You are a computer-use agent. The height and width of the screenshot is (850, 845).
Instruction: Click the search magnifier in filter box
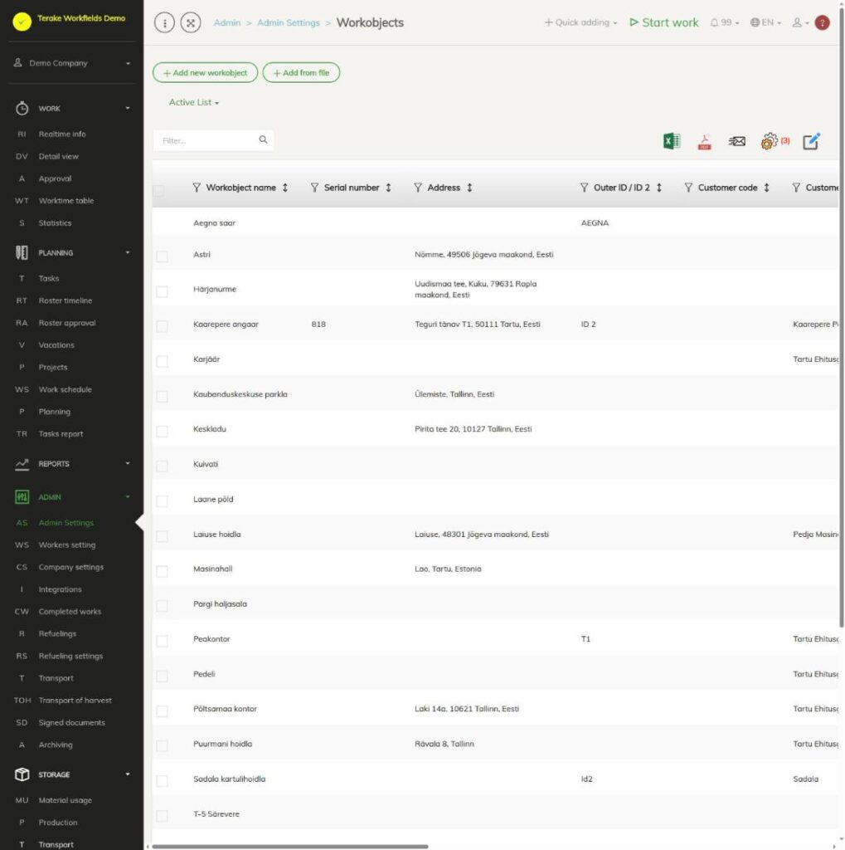(x=263, y=139)
